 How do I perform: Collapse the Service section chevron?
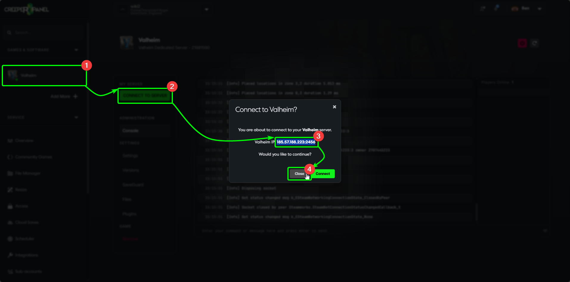[x=76, y=117]
